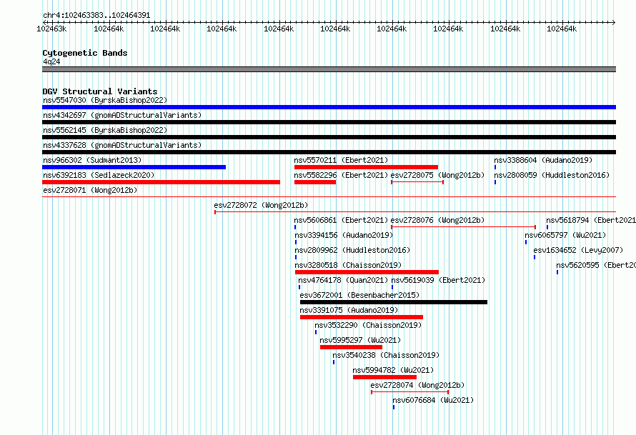The width and height of the screenshot is (636, 435).
Task: Select the nsv2809962 (Huddleston2016) label
Action: tap(352, 250)
